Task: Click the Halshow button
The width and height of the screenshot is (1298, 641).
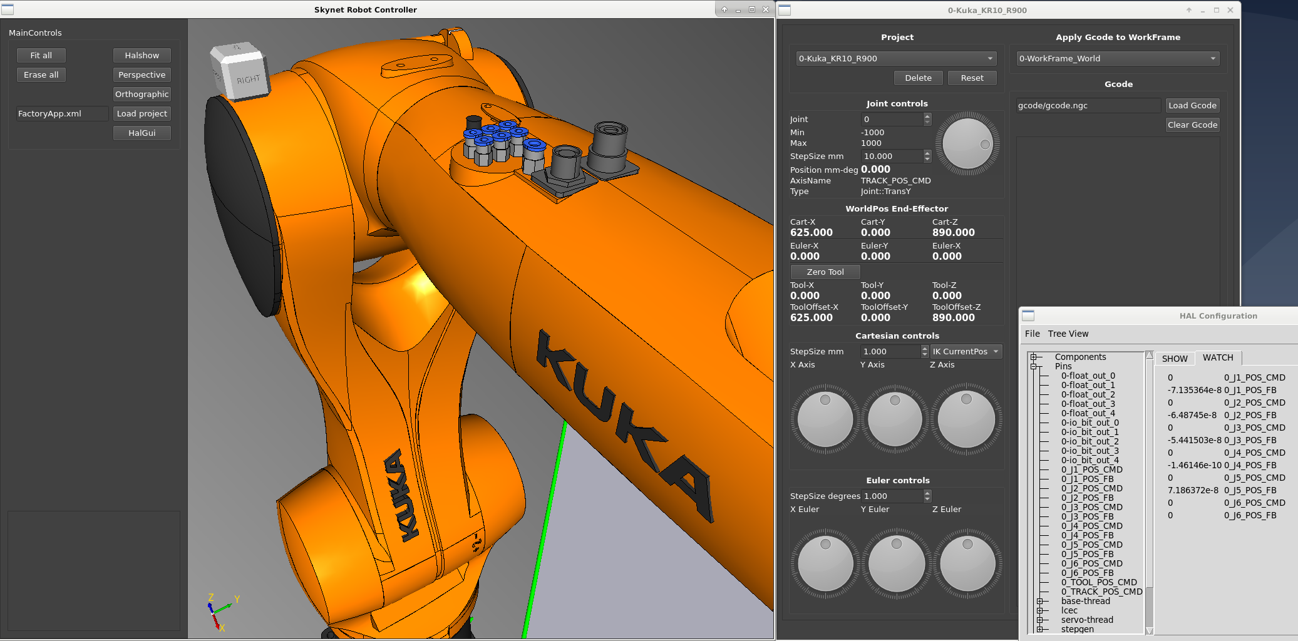Action: (142, 55)
